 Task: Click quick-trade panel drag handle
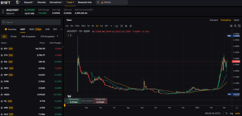(x=65, y=101)
